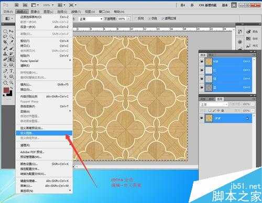Click the foreground color swatch
This screenshot has width=262, height=203.
tap(6, 91)
